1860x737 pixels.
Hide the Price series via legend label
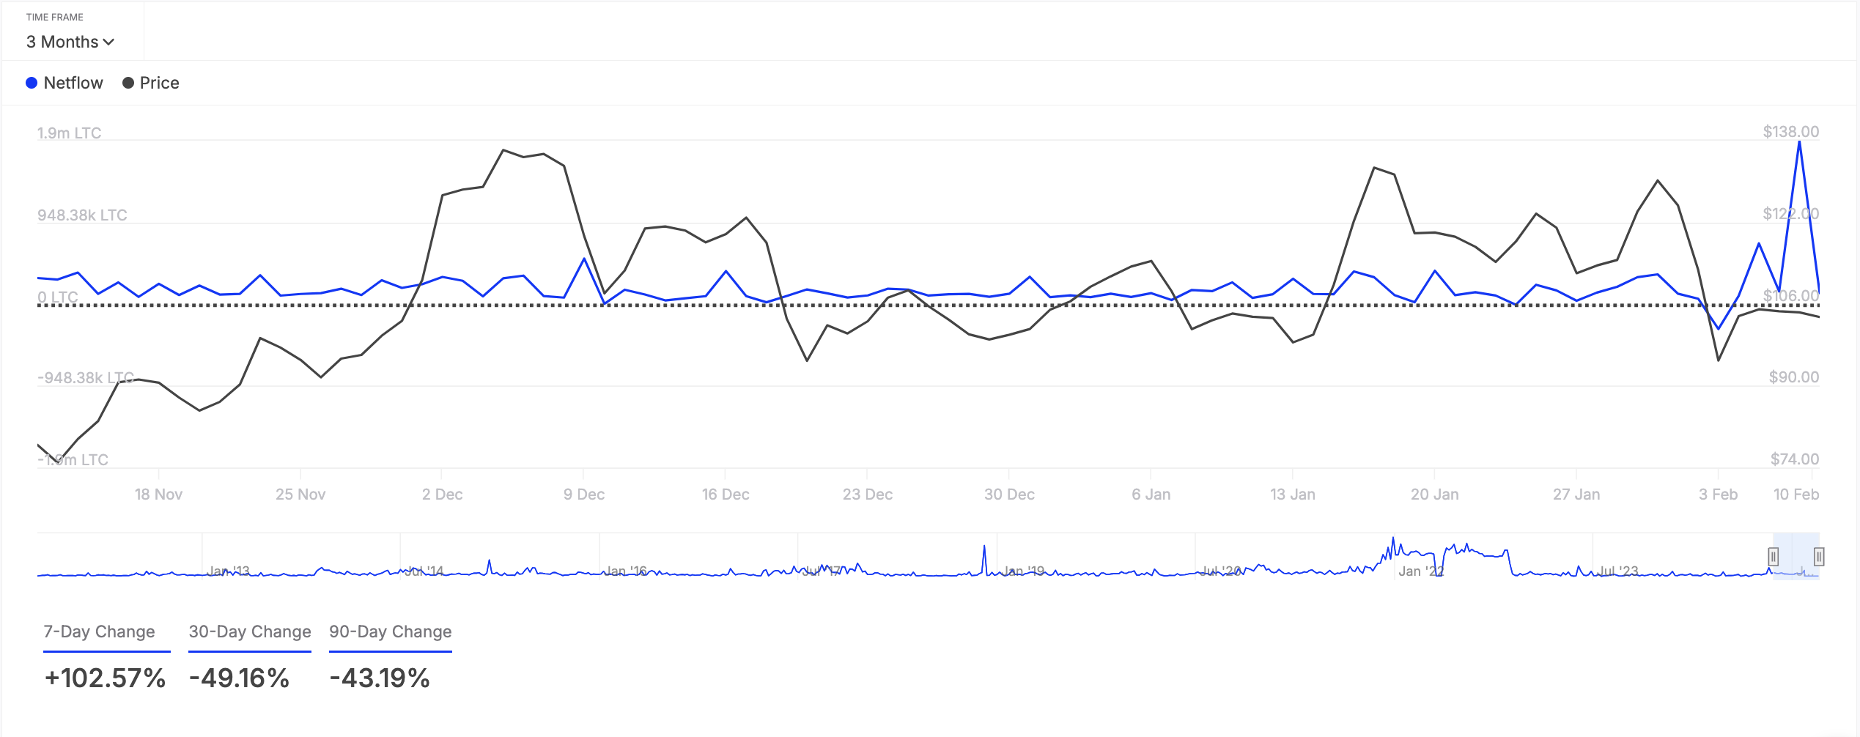tap(159, 83)
